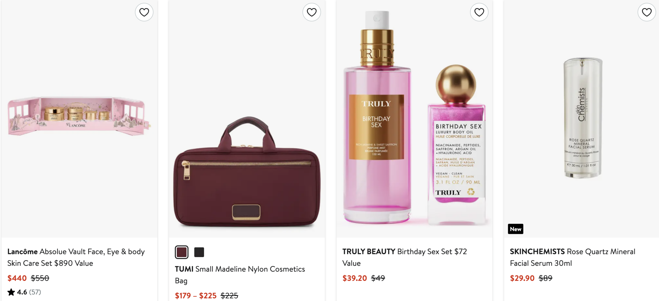Click the $440 Lancôme sale price

pos(17,278)
